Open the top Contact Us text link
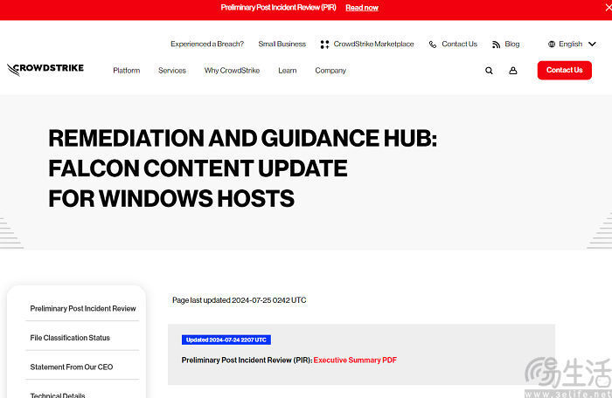Image resolution: width=612 pixels, height=398 pixels. click(459, 44)
